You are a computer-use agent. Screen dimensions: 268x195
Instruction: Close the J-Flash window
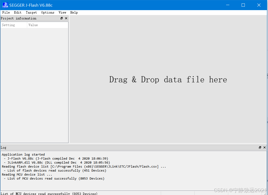[259, 5]
